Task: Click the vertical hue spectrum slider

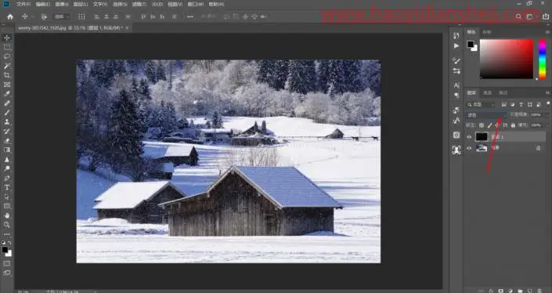Action: coord(543,59)
